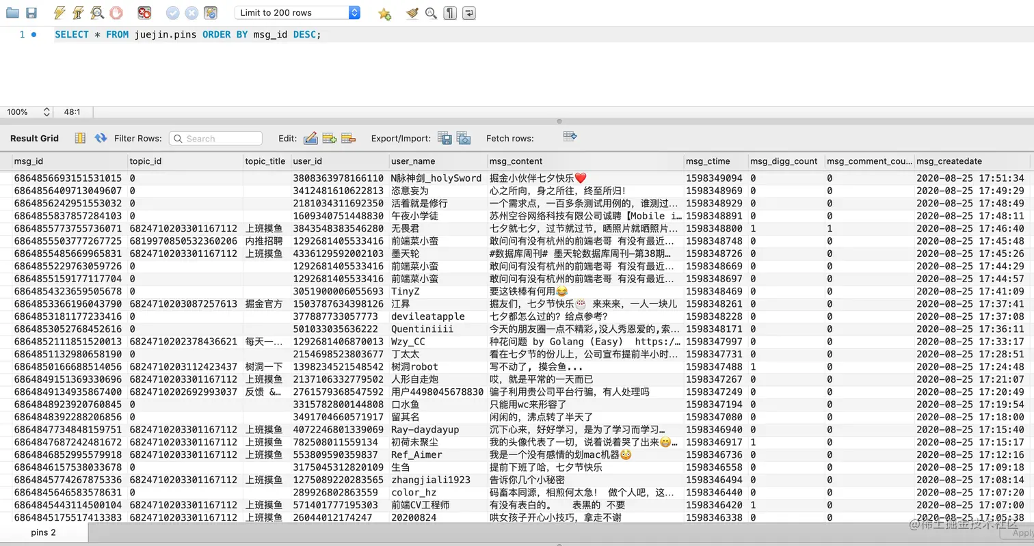Click the statement marker dot on line 1
1034x546 pixels.
point(34,34)
